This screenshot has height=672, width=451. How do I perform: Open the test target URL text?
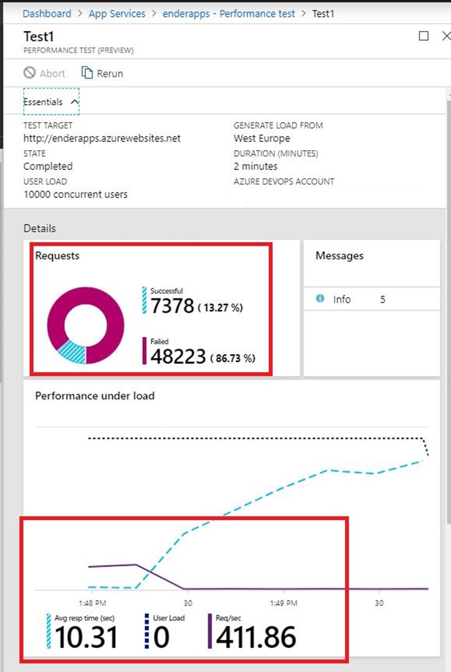pyautogui.click(x=102, y=138)
